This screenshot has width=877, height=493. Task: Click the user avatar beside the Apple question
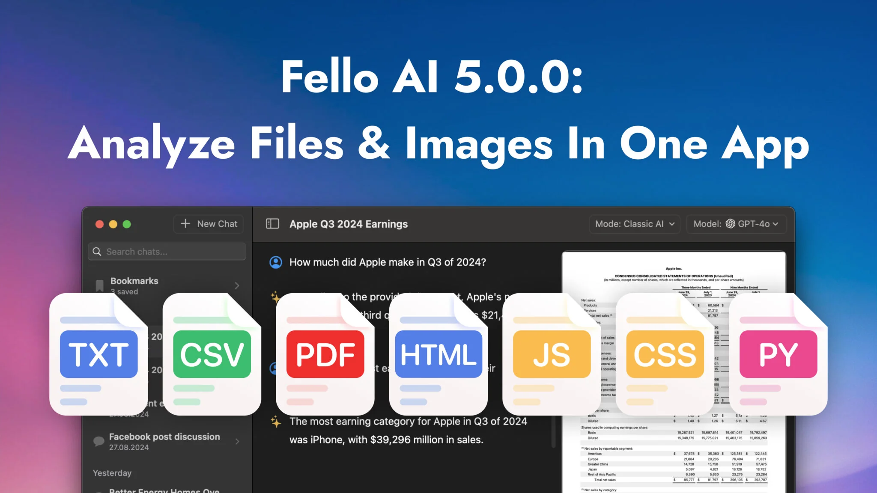pos(276,262)
